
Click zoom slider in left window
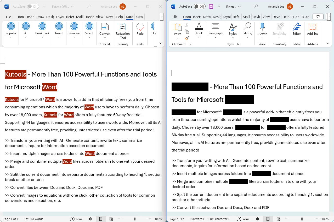[x=134, y=219]
